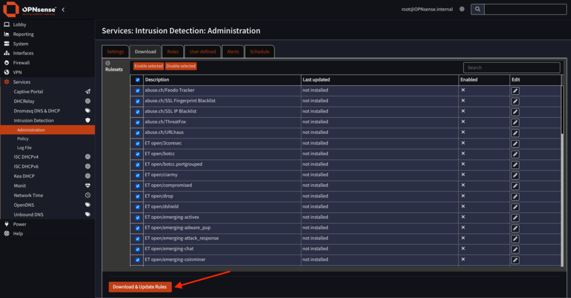
Task: Click the Captive Portal paper-plane icon
Action: click(88, 92)
